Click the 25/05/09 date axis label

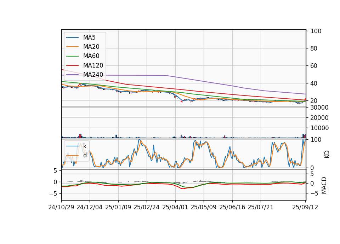204,207
